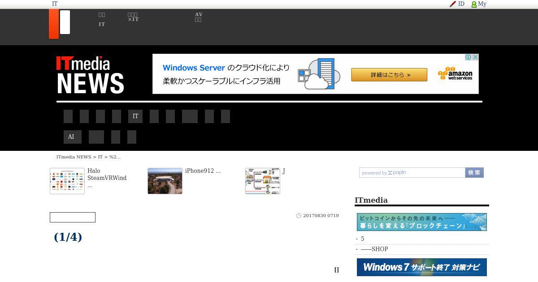The image size is (538, 282).
Task: Open the AV header menu item
Action: [x=199, y=17]
